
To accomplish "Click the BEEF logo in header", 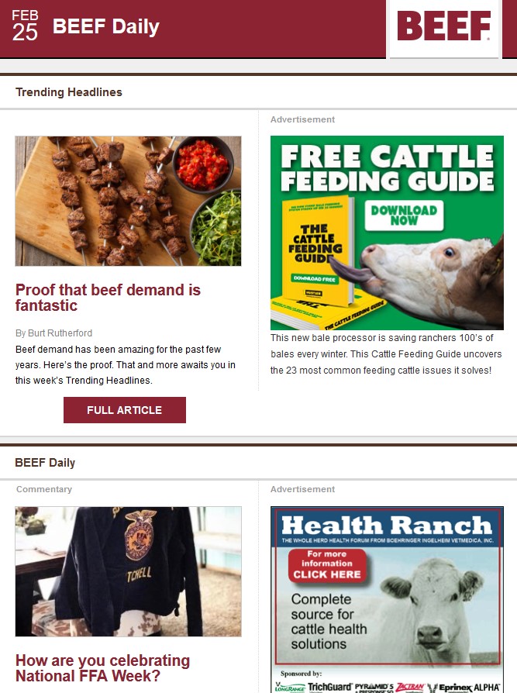I will click(444, 26).
